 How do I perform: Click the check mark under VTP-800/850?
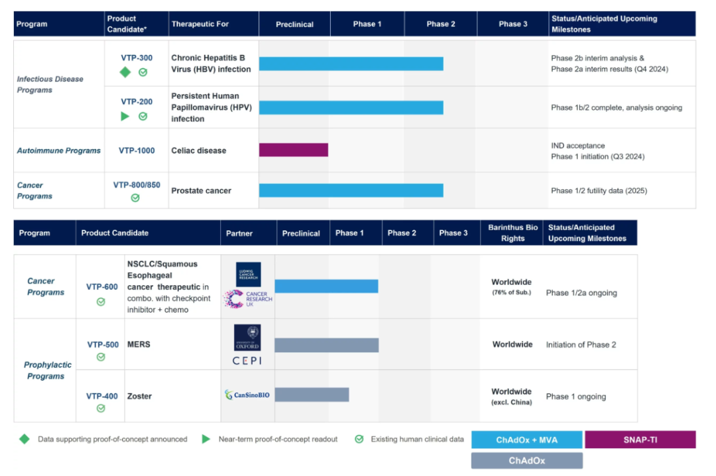coord(135,198)
